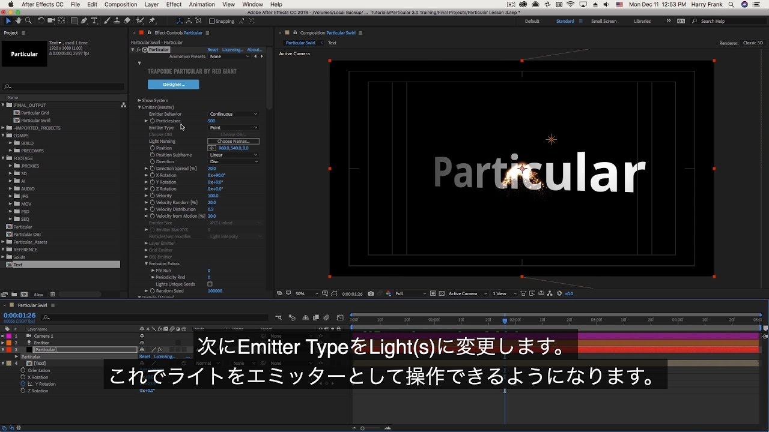Open the Layer menu
Image resolution: width=769 pixels, height=432 pixels.
click(x=152, y=4)
